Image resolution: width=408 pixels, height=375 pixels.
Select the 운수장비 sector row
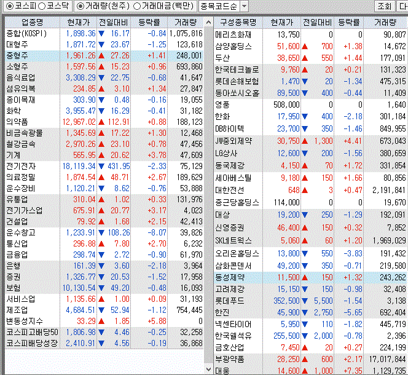tap(104, 189)
